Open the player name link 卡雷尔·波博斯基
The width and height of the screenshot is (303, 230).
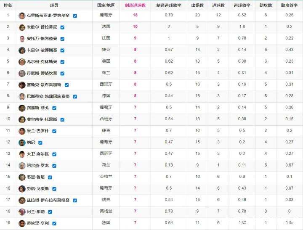(x=42, y=50)
